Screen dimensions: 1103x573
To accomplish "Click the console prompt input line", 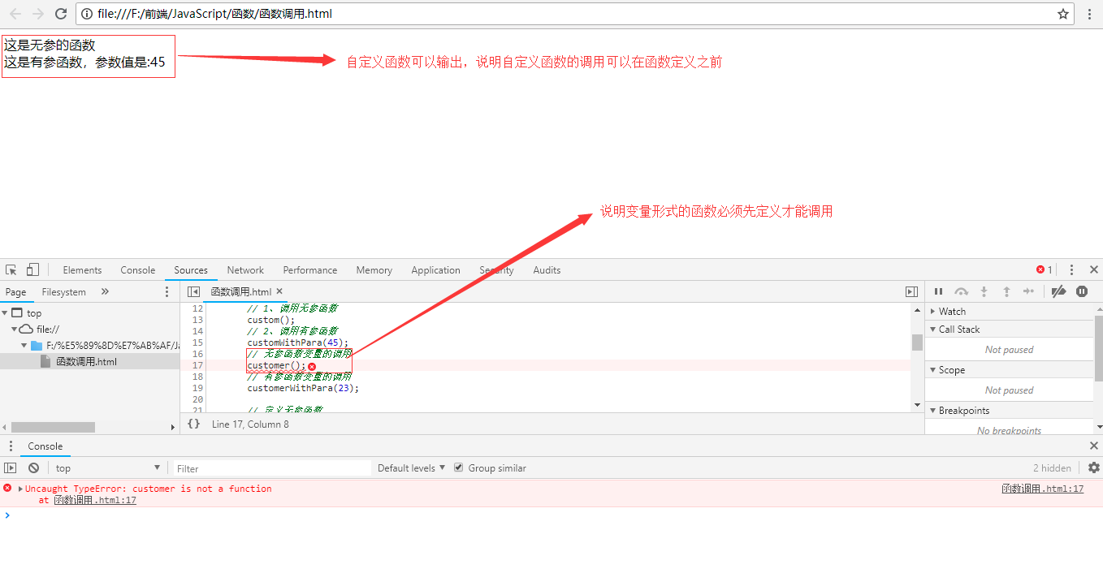I will (551, 515).
